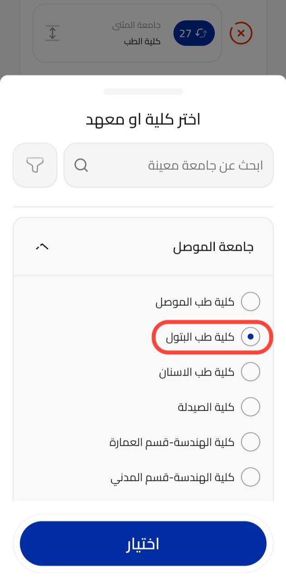
Task: Select the كلية الهندسة-قسم العمارة option
Action: (x=251, y=441)
